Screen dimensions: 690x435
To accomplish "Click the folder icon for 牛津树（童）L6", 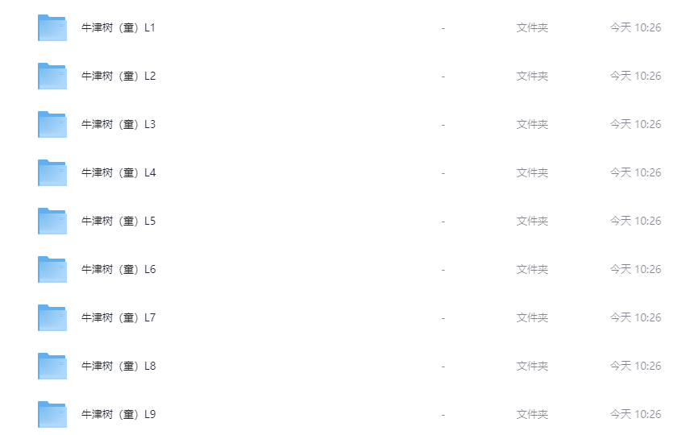I will 52,270.
